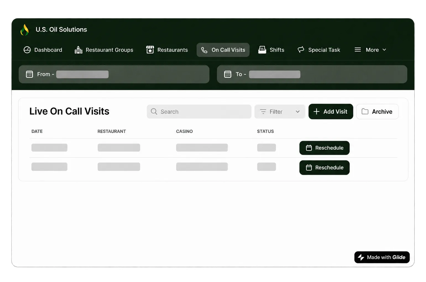Click the Live On Call Visits heading

[69, 111]
